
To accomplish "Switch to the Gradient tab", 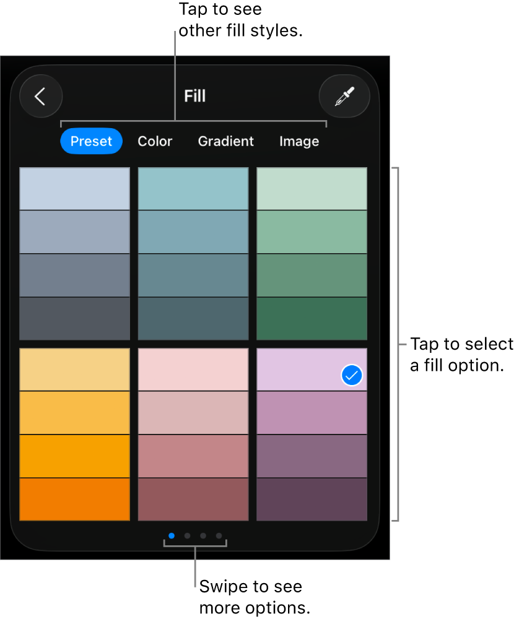I will pyautogui.click(x=225, y=141).
